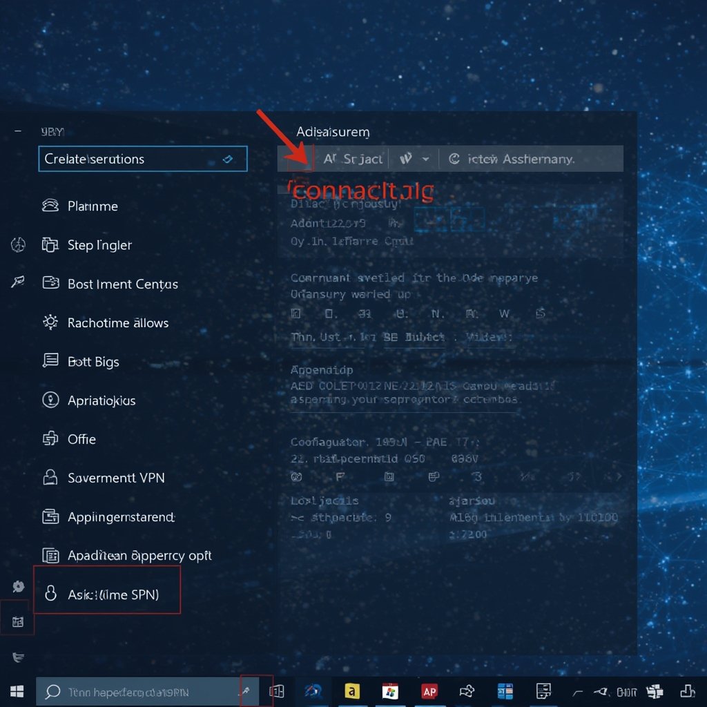The image size is (707, 707).
Task: Click the Offie printer icon
Action: 49,439
